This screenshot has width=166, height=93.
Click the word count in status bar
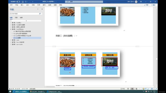tap(25, 89)
